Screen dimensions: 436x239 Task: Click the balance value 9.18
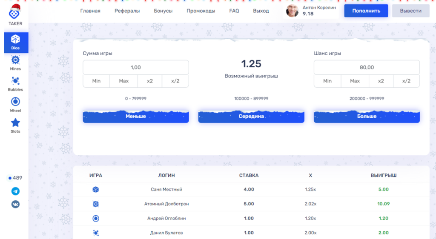click(308, 14)
